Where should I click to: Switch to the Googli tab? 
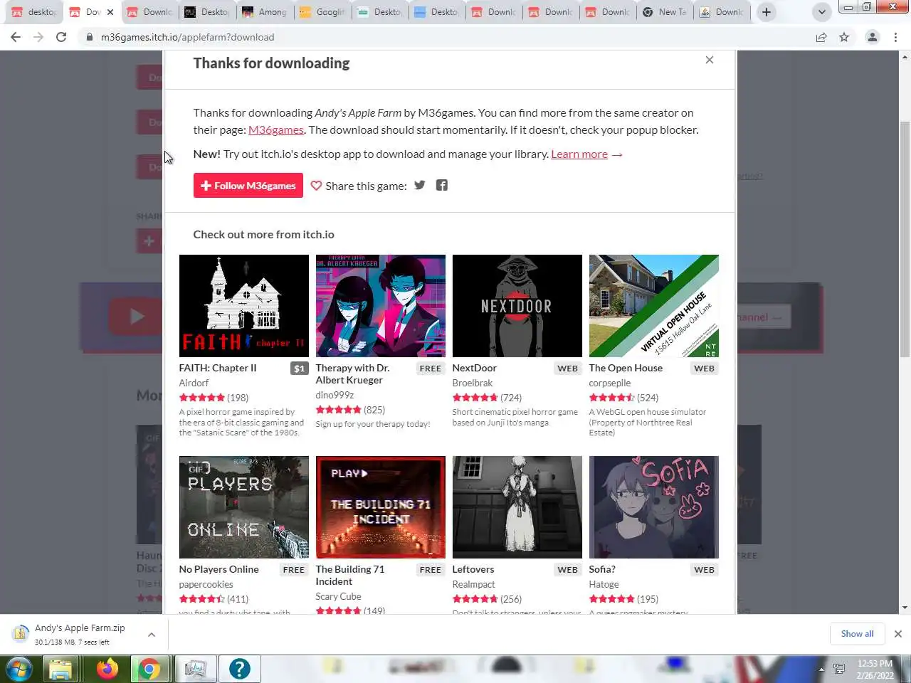pos(322,12)
